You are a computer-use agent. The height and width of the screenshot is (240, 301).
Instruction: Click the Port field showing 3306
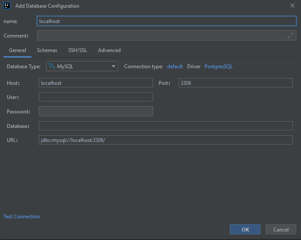click(x=235, y=83)
